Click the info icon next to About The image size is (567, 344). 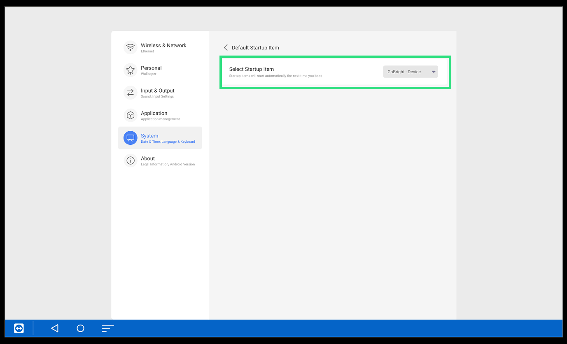pos(131,160)
